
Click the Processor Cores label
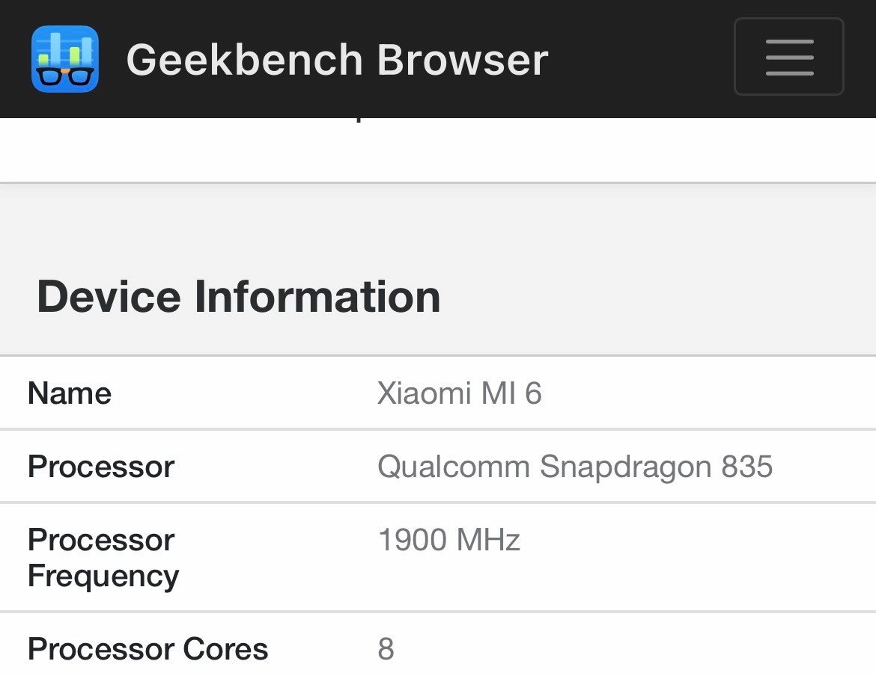coord(147,649)
